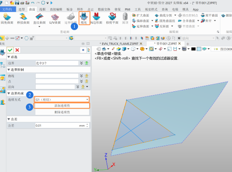Expand the double chevron beside 法向 field
232x172 pixels.
coord(77,87)
